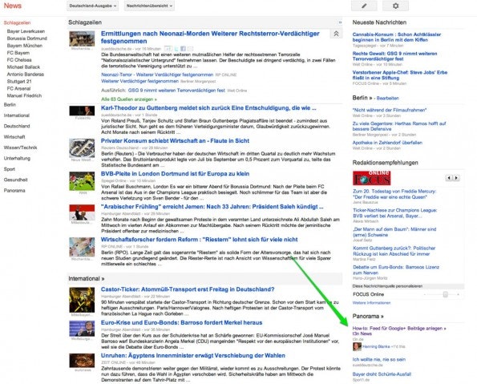
Task: Click the FOCUS Online logo image
Action: (x=372, y=178)
